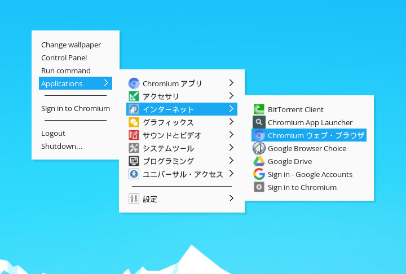Click the Chromium App Launcher magnifier icon

259,122
